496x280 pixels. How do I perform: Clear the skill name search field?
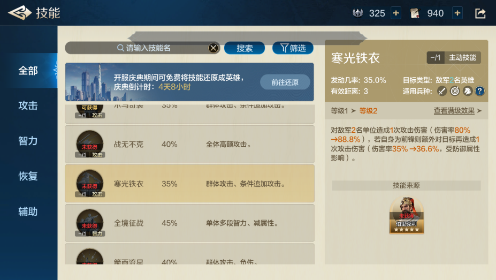[213, 48]
